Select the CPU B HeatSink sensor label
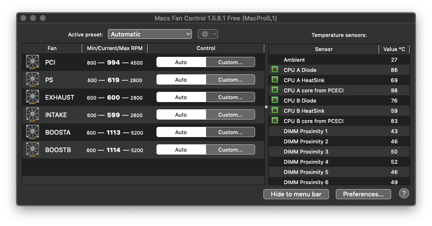This screenshot has width=432, height=226. click(x=304, y=111)
